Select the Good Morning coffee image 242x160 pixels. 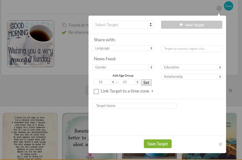point(31,44)
